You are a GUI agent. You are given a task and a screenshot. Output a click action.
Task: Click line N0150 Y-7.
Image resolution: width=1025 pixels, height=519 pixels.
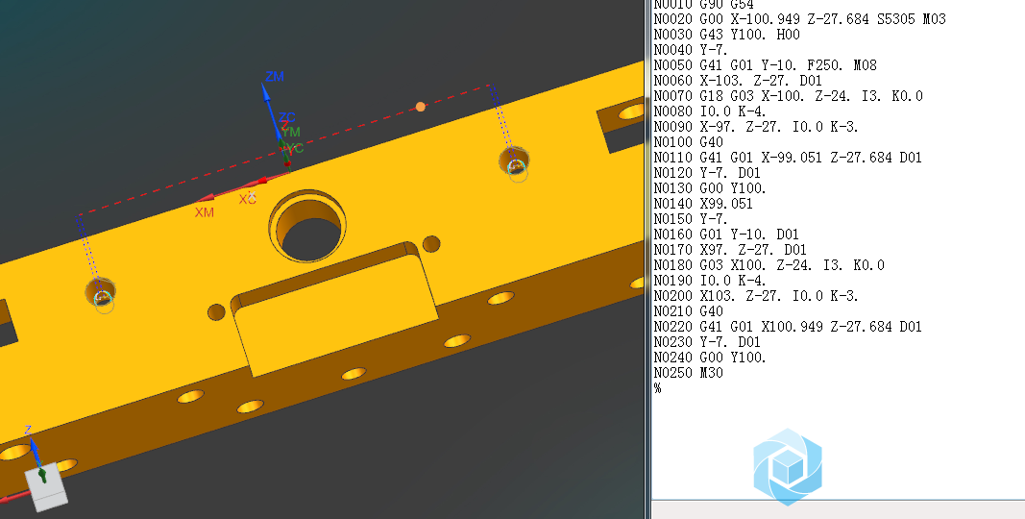point(691,219)
